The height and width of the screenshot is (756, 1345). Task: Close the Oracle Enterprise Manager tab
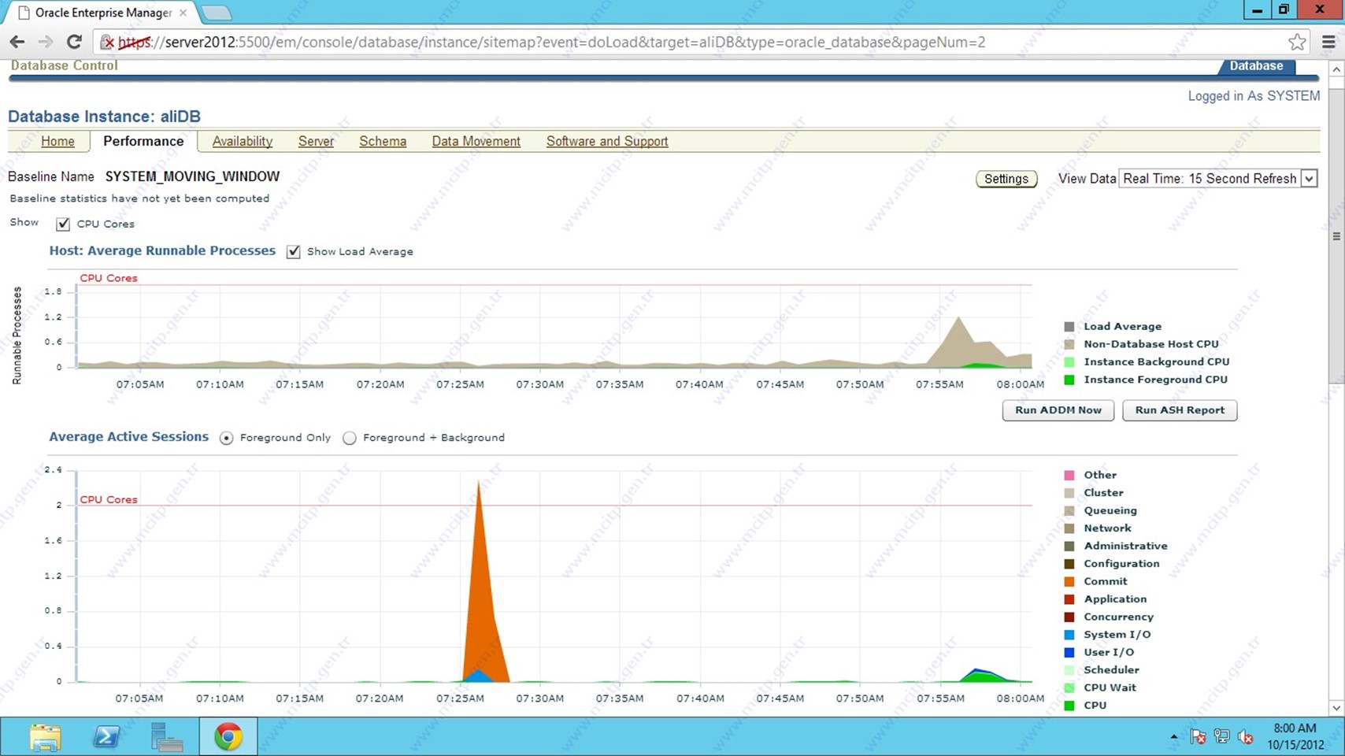click(183, 13)
